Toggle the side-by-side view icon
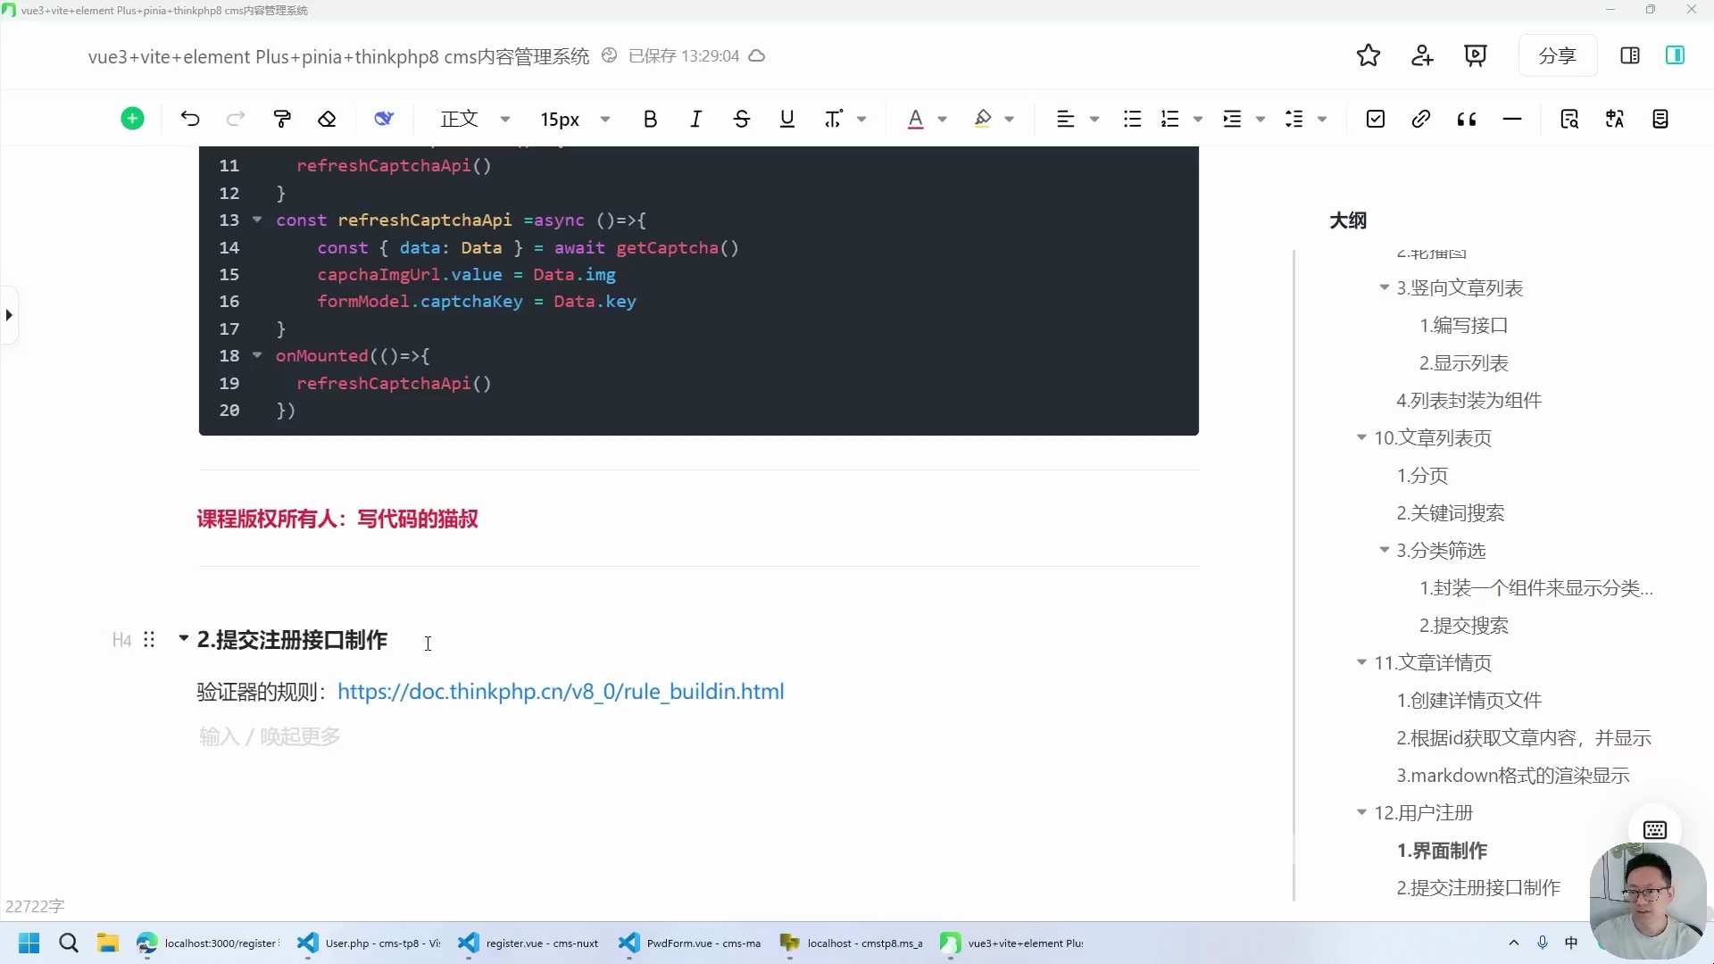Image resolution: width=1714 pixels, height=964 pixels. (x=1630, y=55)
